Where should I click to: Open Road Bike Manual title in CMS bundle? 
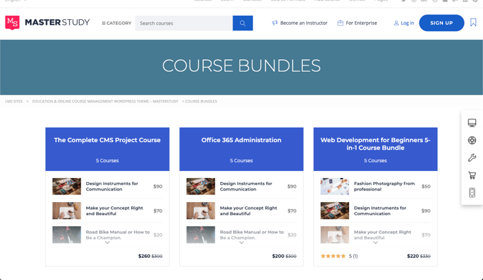click(x=118, y=235)
